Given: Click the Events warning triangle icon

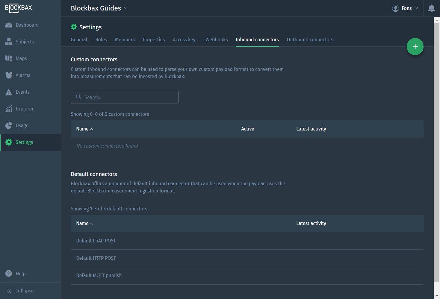Looking at the screenshot, I should [x=9, y=92].
